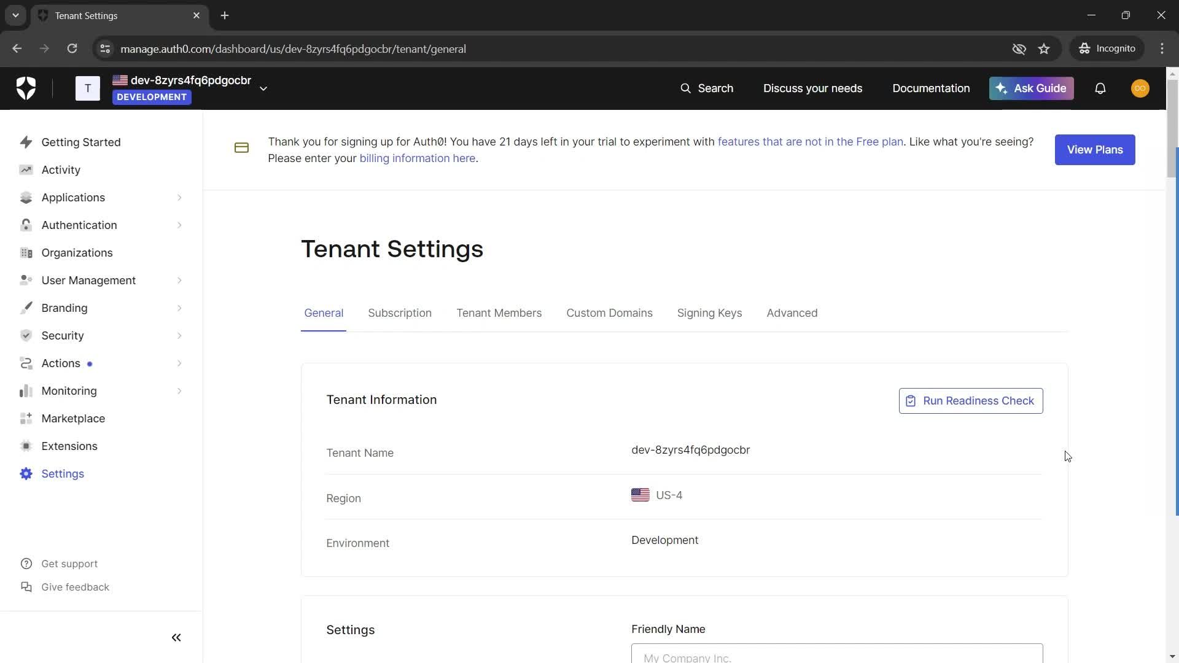The width and height of the screenshot is (1179, 663).
Task: Click the third-party cookies blocked eye icon
Action: tap(1019, 48)
